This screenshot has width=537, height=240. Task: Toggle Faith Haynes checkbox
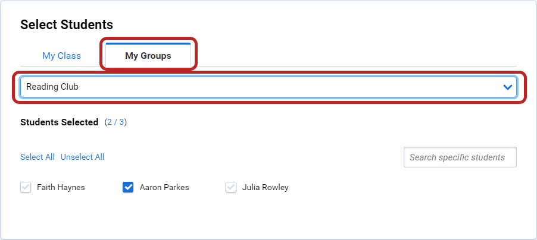coord(26,187)
